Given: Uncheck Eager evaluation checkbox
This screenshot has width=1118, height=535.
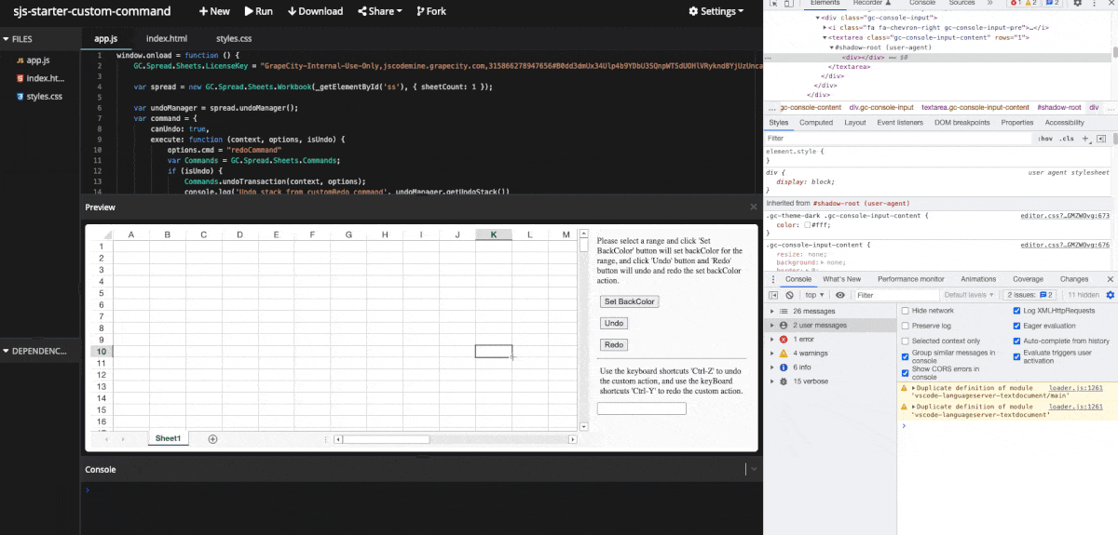Looking at the screenshot, I should 1016,326.
